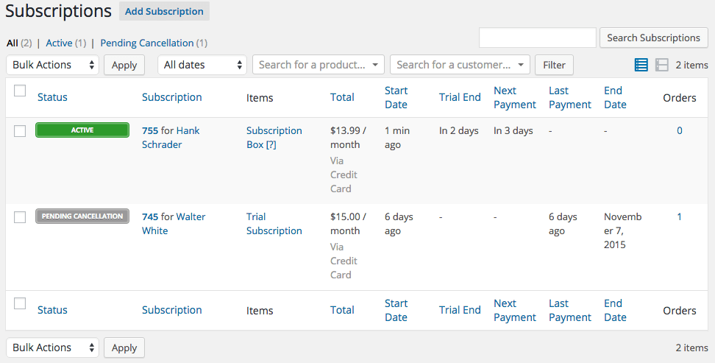715x363 pixels.
Task: Open the top Bulk Actions dropdown
Action: click(x=52, y=65)
